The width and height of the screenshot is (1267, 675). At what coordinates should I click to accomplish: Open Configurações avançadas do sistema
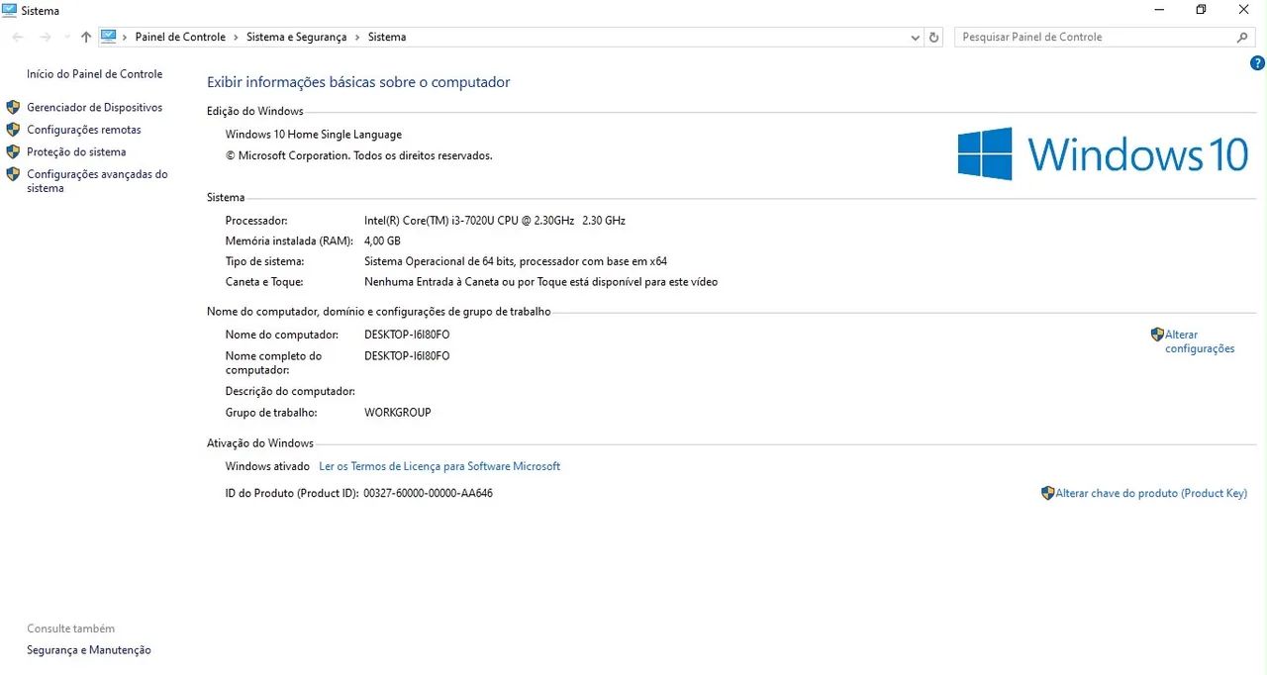click(97, 181)
